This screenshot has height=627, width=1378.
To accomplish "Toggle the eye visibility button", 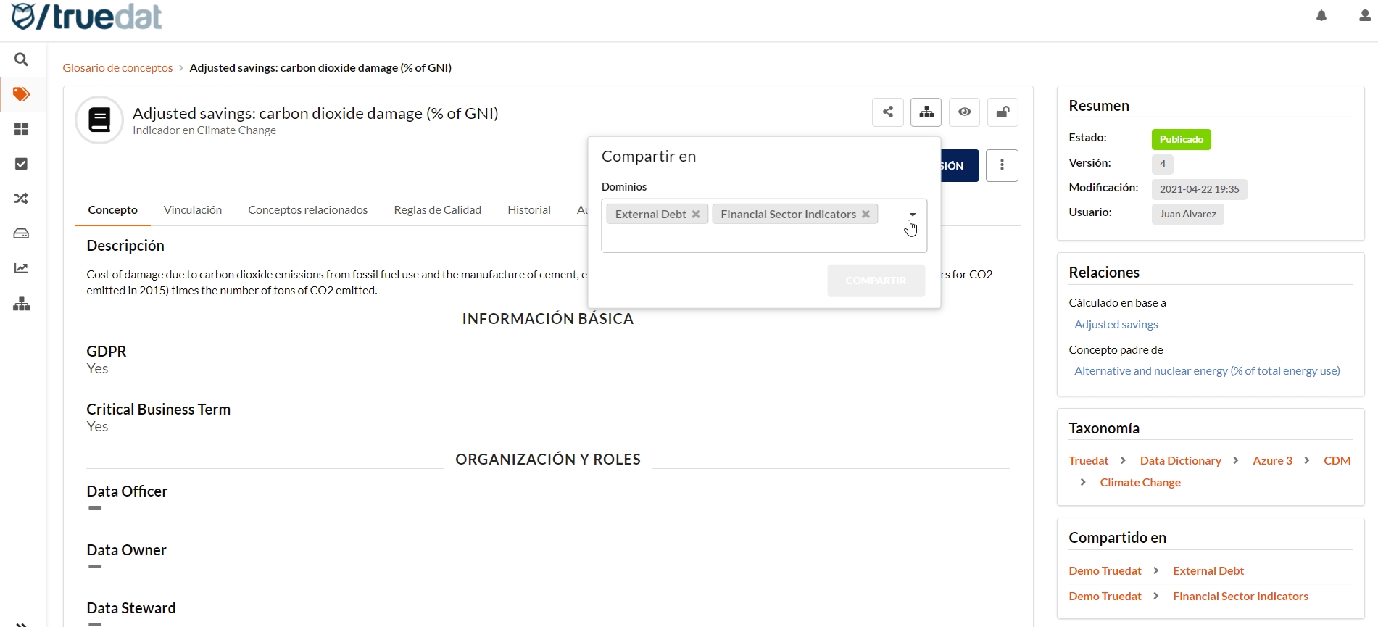I will tap(964, 112).
